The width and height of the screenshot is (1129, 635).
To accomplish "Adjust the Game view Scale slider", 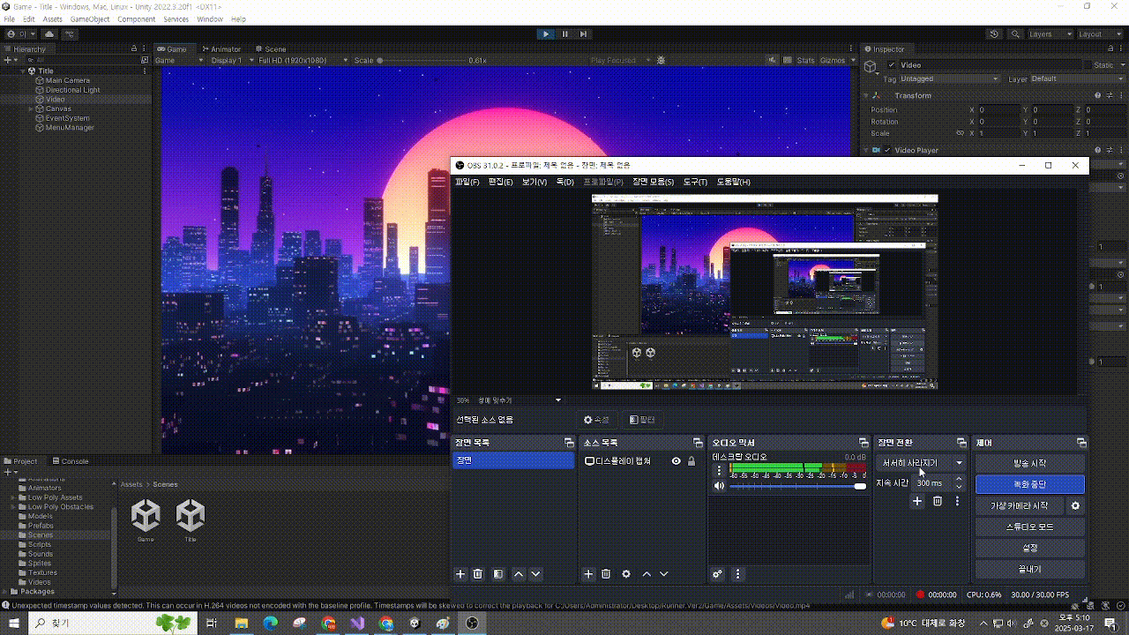I will click(x=421, y=60).
